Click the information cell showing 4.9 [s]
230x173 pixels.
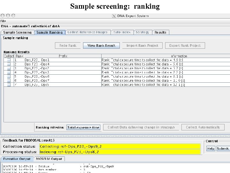[x=165, y=60]
